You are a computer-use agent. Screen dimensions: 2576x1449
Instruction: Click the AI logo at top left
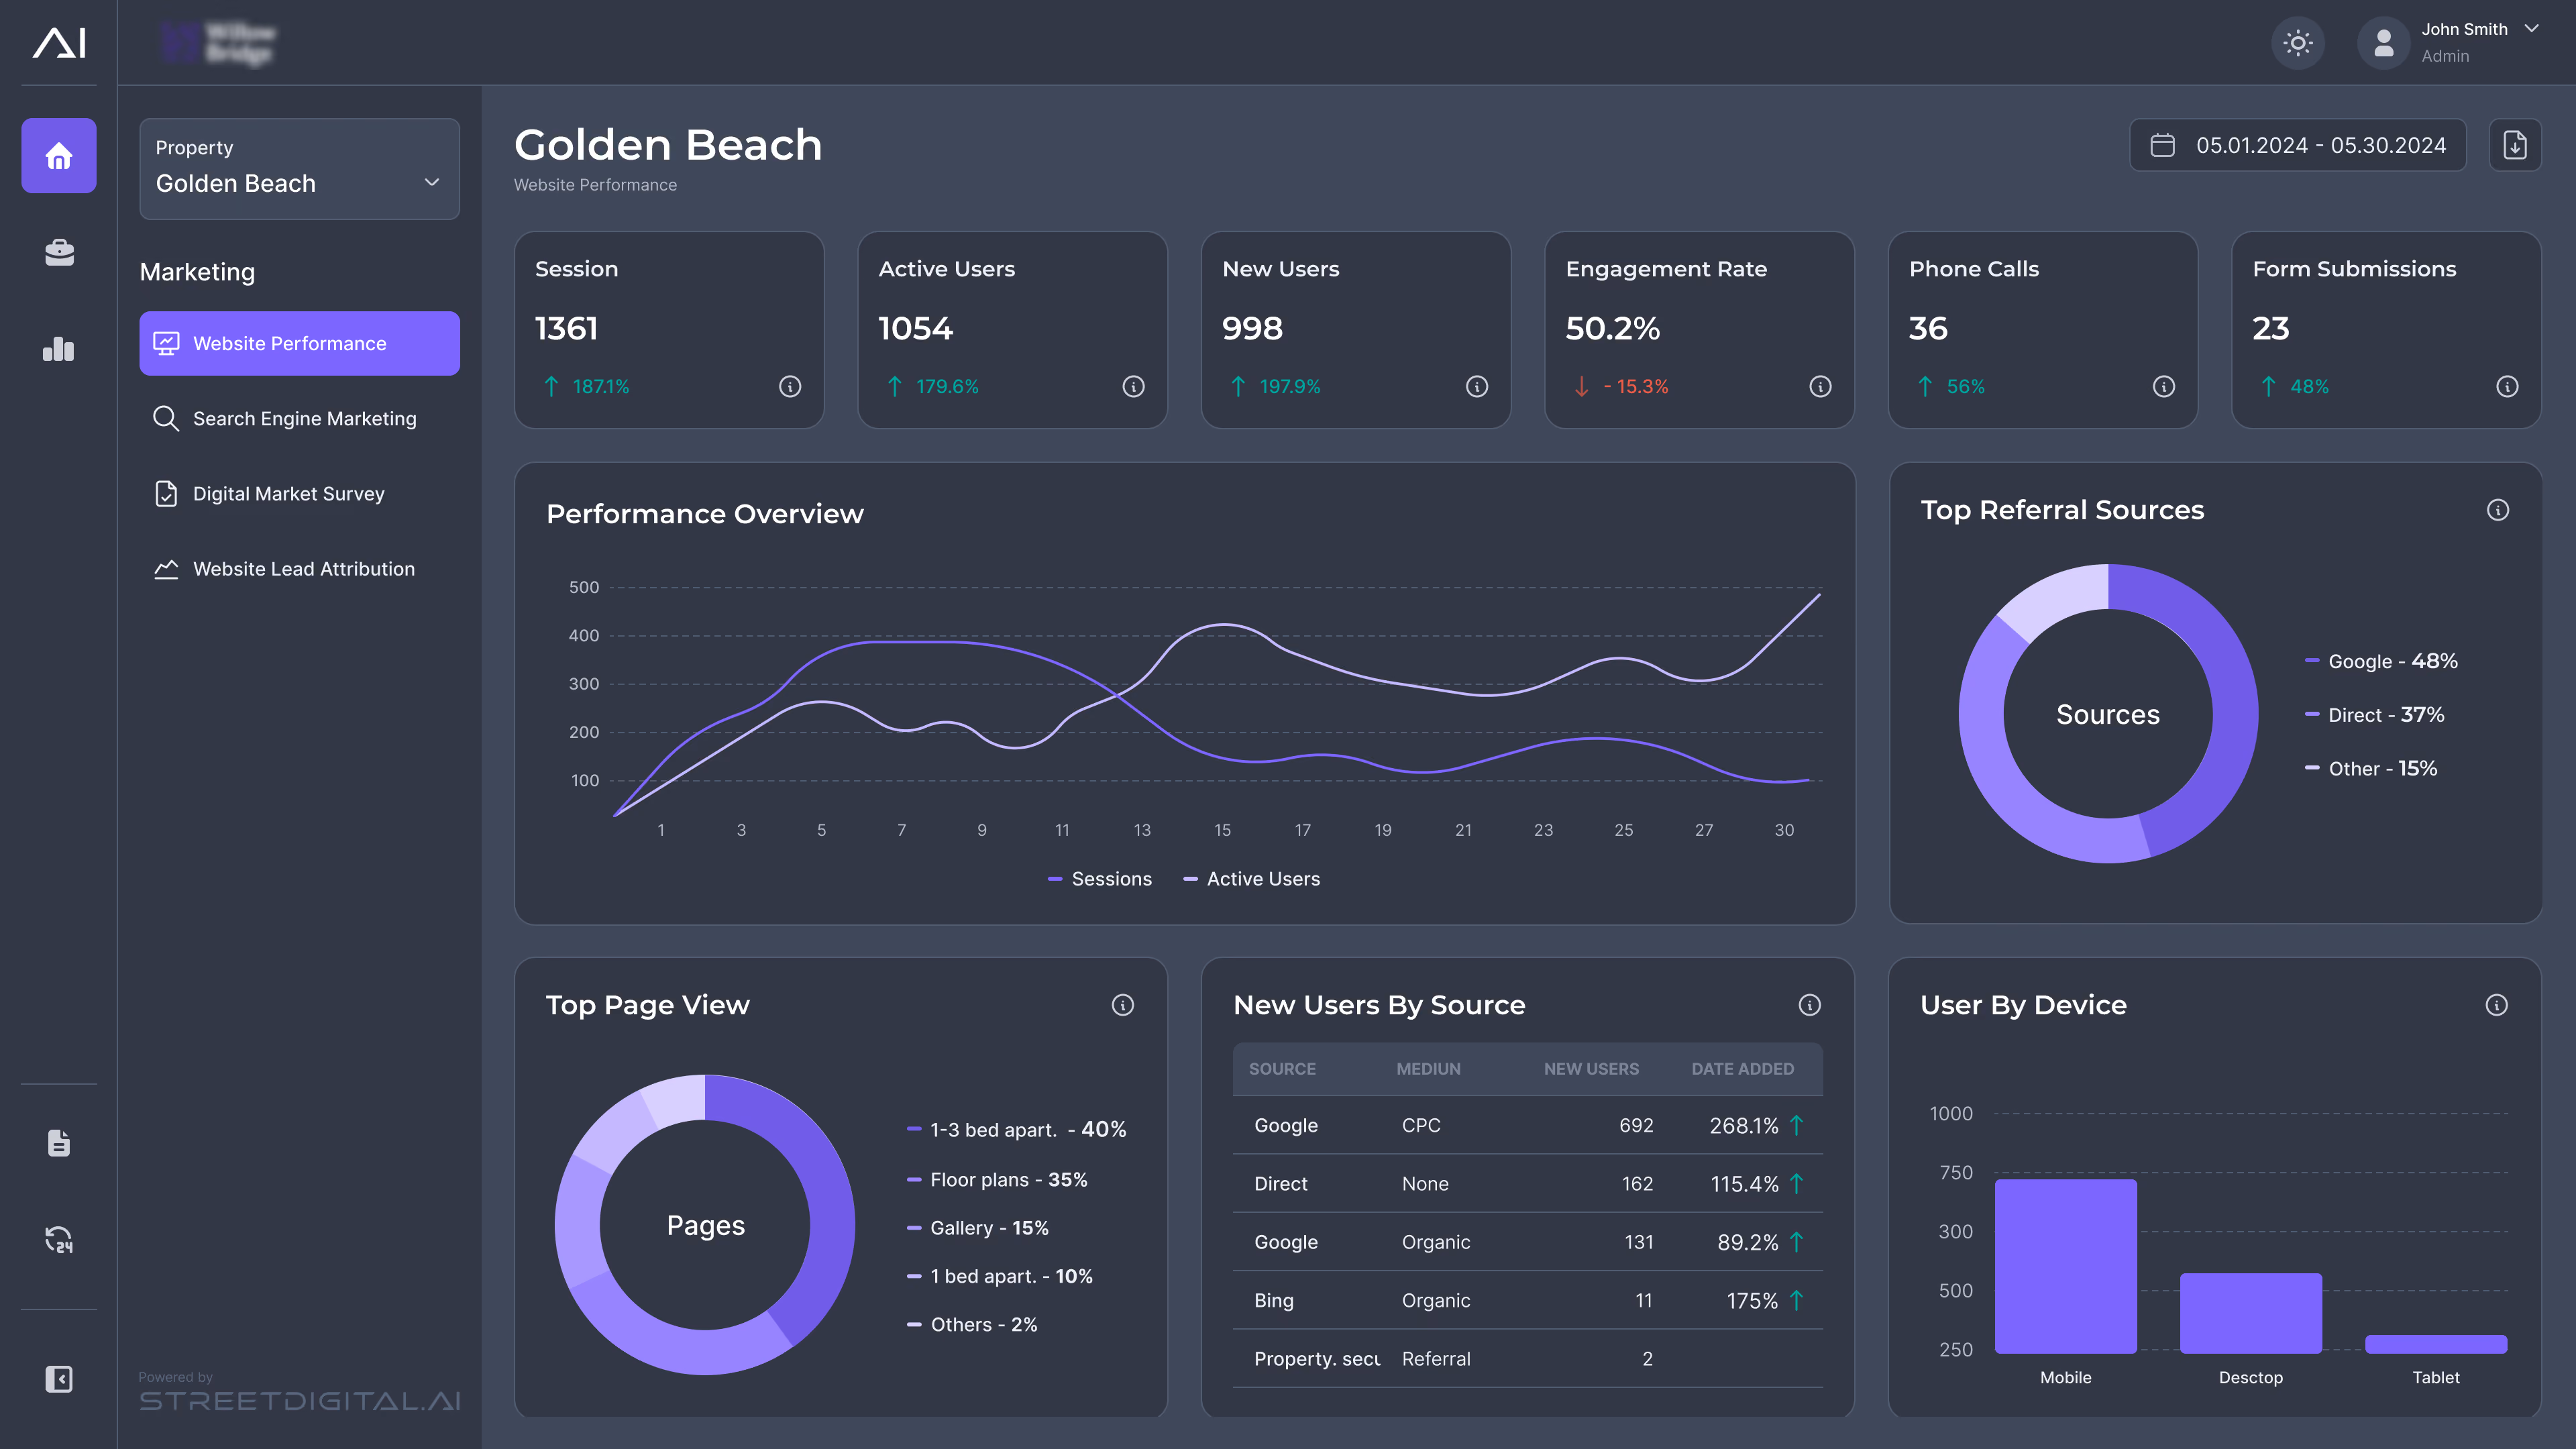click(59, 43)
